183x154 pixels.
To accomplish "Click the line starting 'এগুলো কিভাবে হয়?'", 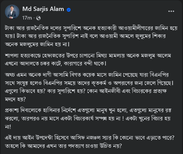I will 86,91.
